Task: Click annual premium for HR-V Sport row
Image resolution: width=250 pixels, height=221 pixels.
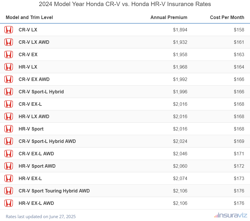Action: pos(180,129)
